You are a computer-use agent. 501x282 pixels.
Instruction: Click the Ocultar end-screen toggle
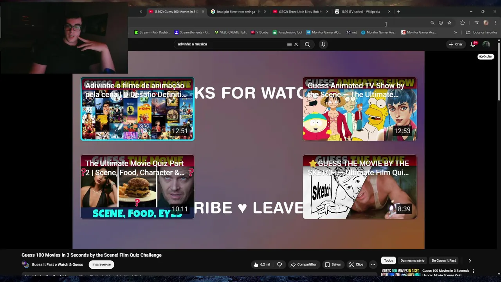coord(486,56)
